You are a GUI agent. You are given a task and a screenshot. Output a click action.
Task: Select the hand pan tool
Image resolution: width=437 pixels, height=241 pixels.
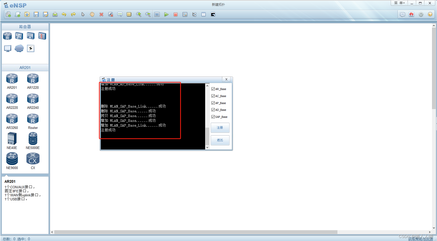coord(92,15)
